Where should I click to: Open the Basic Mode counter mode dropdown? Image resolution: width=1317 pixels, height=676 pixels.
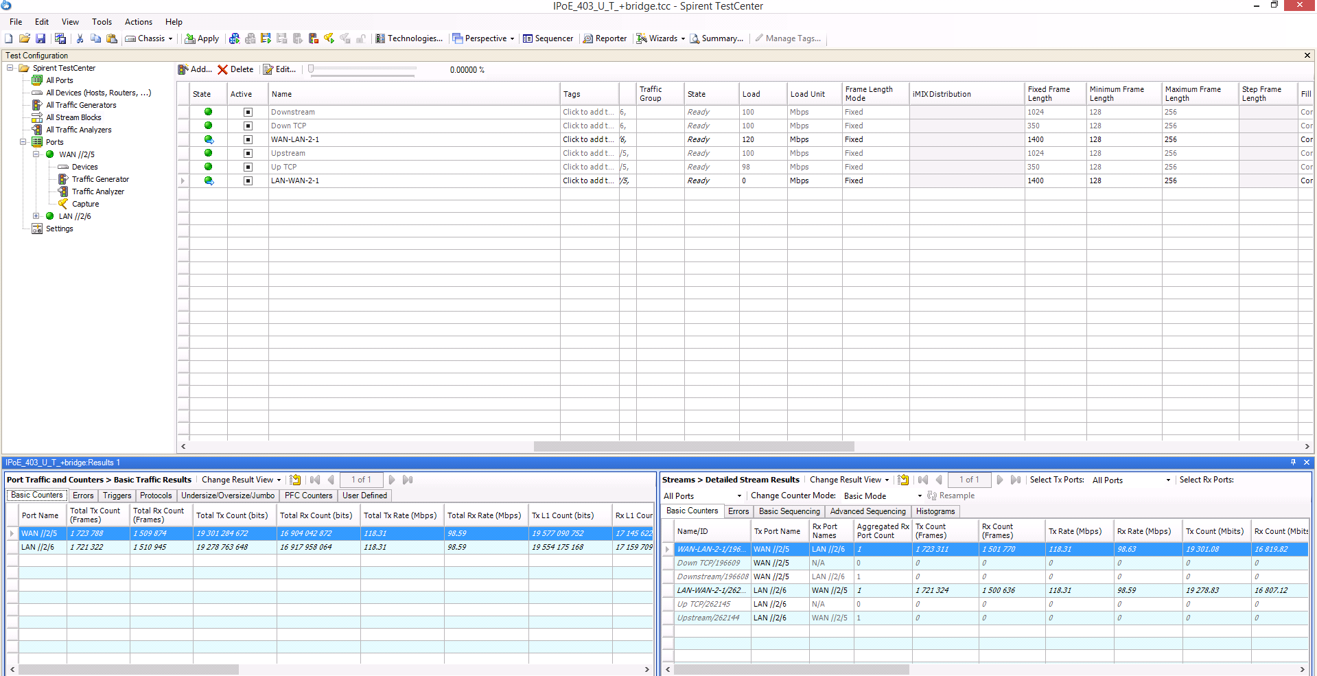pyautogui.click(x=883, y=496)
